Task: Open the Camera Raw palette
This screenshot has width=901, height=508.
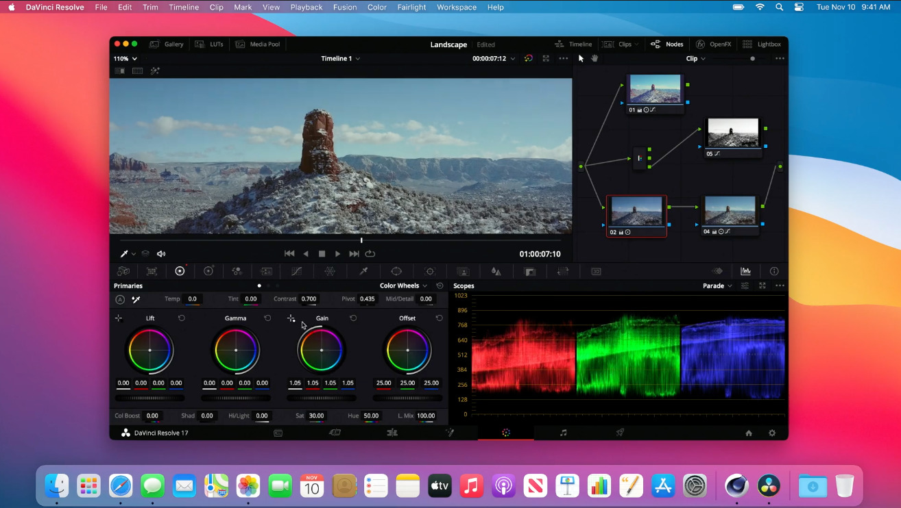Action: pyautogui.click(x=123, y=271)
